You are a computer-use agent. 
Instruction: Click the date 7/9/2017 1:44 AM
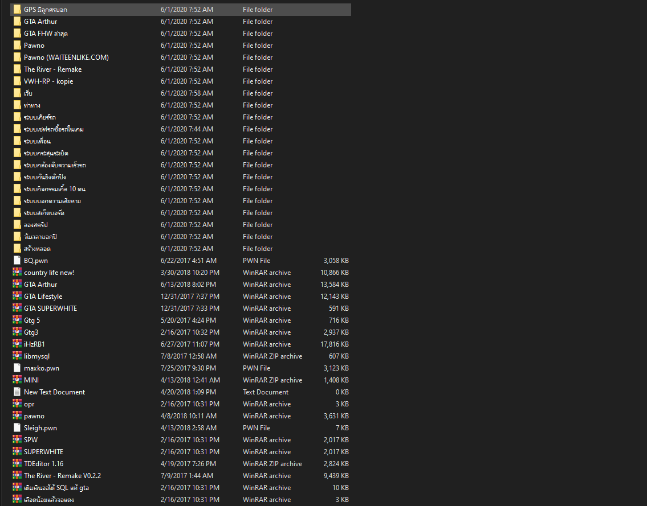tap(187, 475)
